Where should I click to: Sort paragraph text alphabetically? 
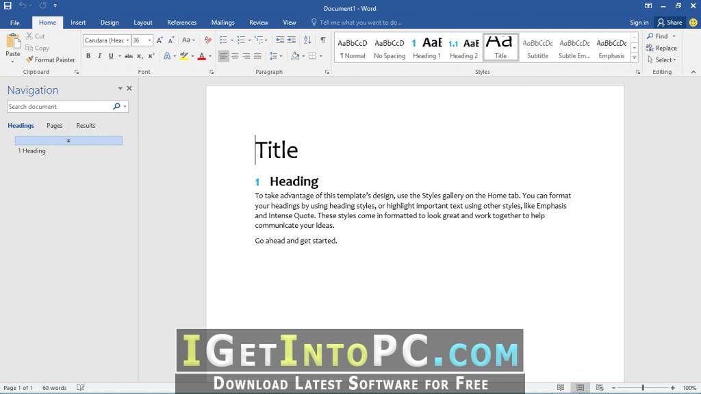coord(307,40)
